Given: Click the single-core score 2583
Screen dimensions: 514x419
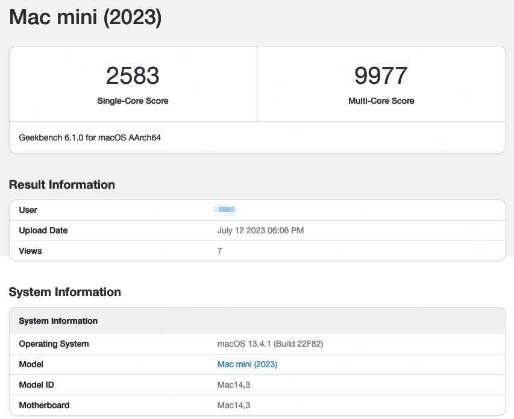Looking at the screenshot, I should (x=133, y=75).
